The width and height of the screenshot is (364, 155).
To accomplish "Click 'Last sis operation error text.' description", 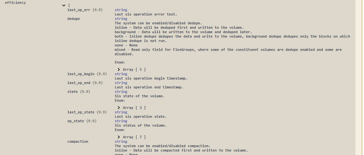I will [x=146, y=15].
